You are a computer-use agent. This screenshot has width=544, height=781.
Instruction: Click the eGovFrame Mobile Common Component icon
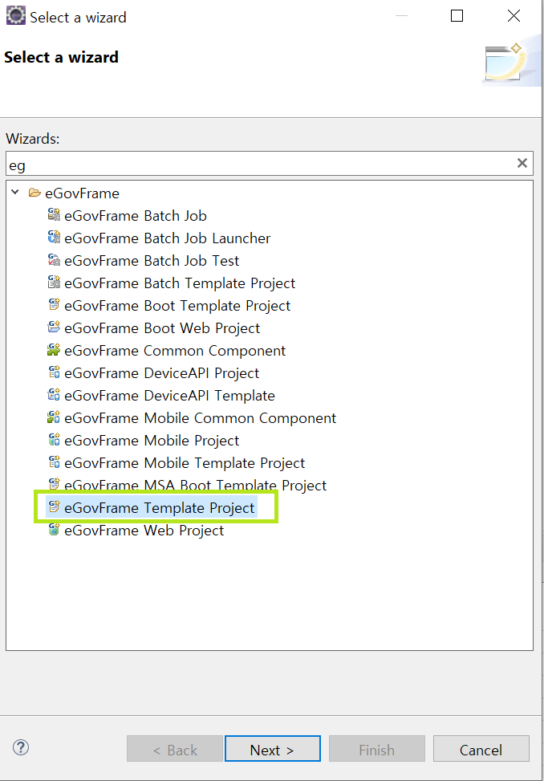click(54, 417)
